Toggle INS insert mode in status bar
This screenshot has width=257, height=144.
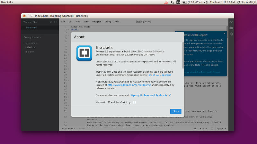click(x=194, y=129)
